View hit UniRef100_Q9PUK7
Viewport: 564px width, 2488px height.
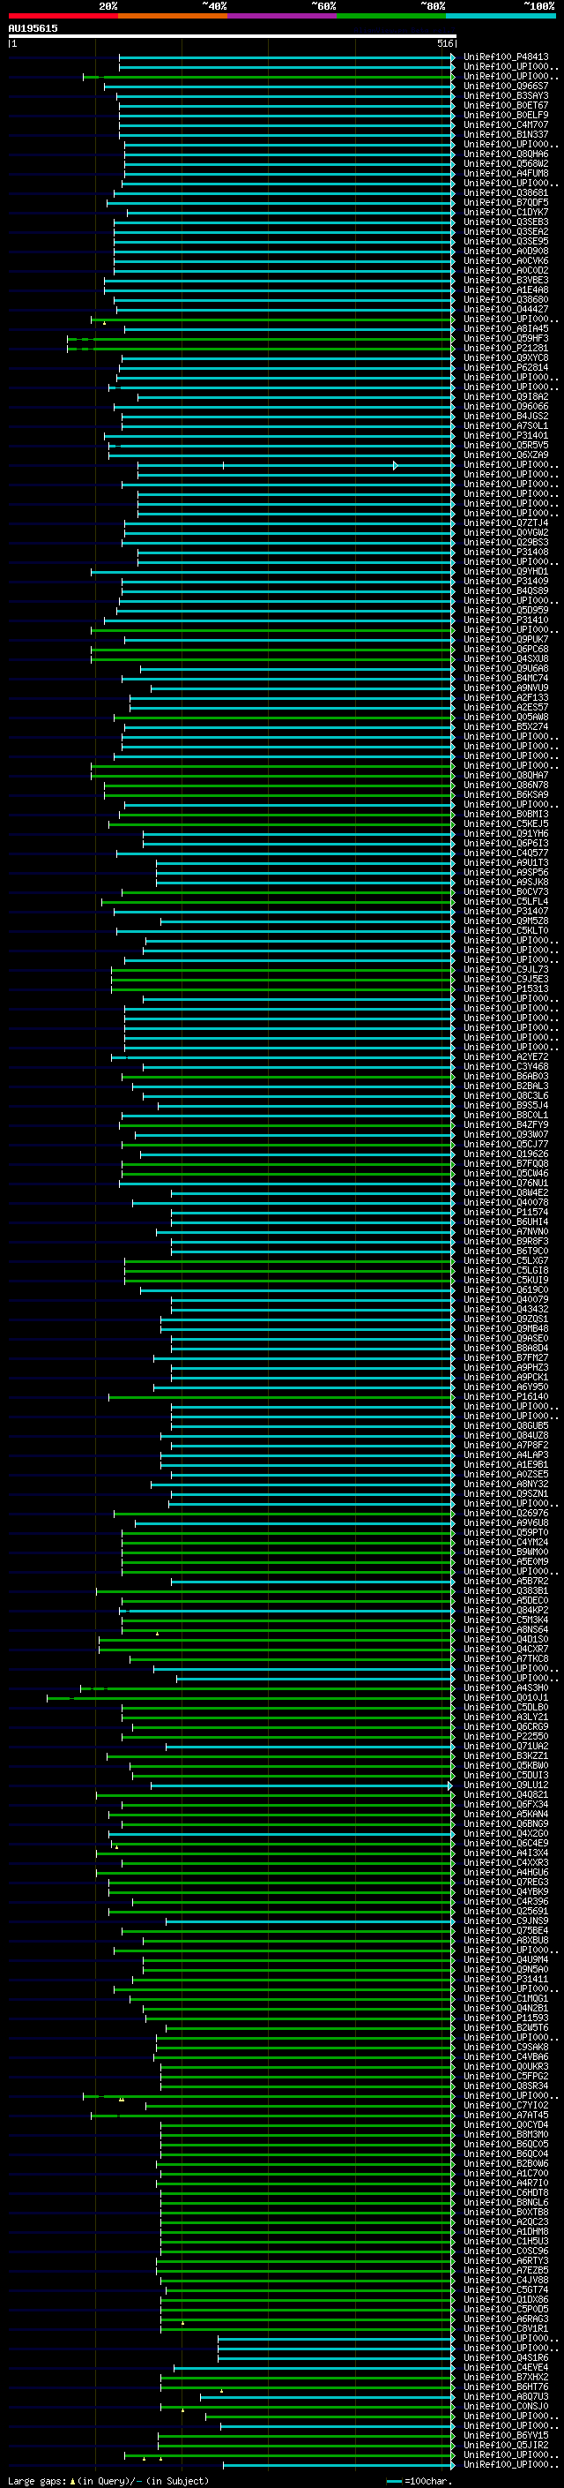click(x=505, y=639)
